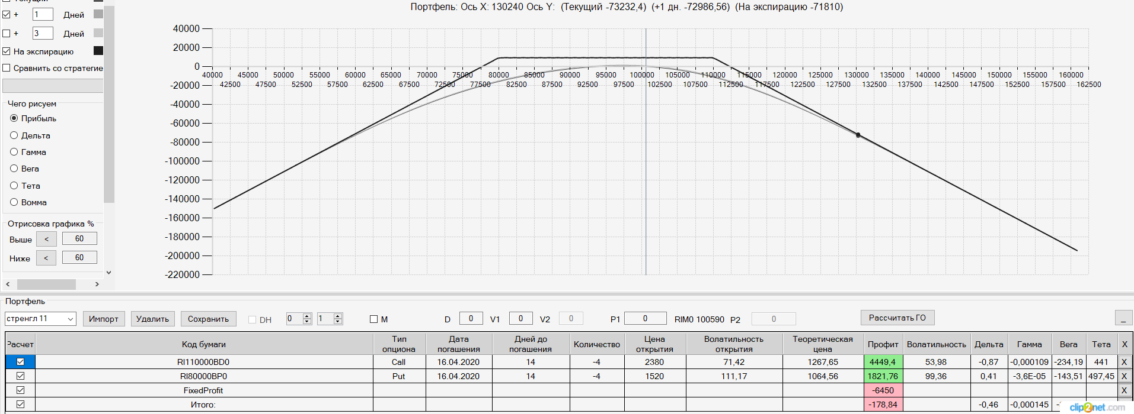Click the black marker point on chart line
This screenshot has width=1134, height=414.
(858, 135)
